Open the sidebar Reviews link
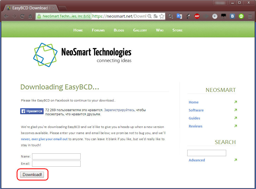 196,126
